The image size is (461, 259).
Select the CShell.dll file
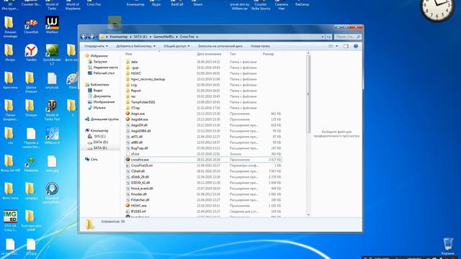(x=138, y=171)
